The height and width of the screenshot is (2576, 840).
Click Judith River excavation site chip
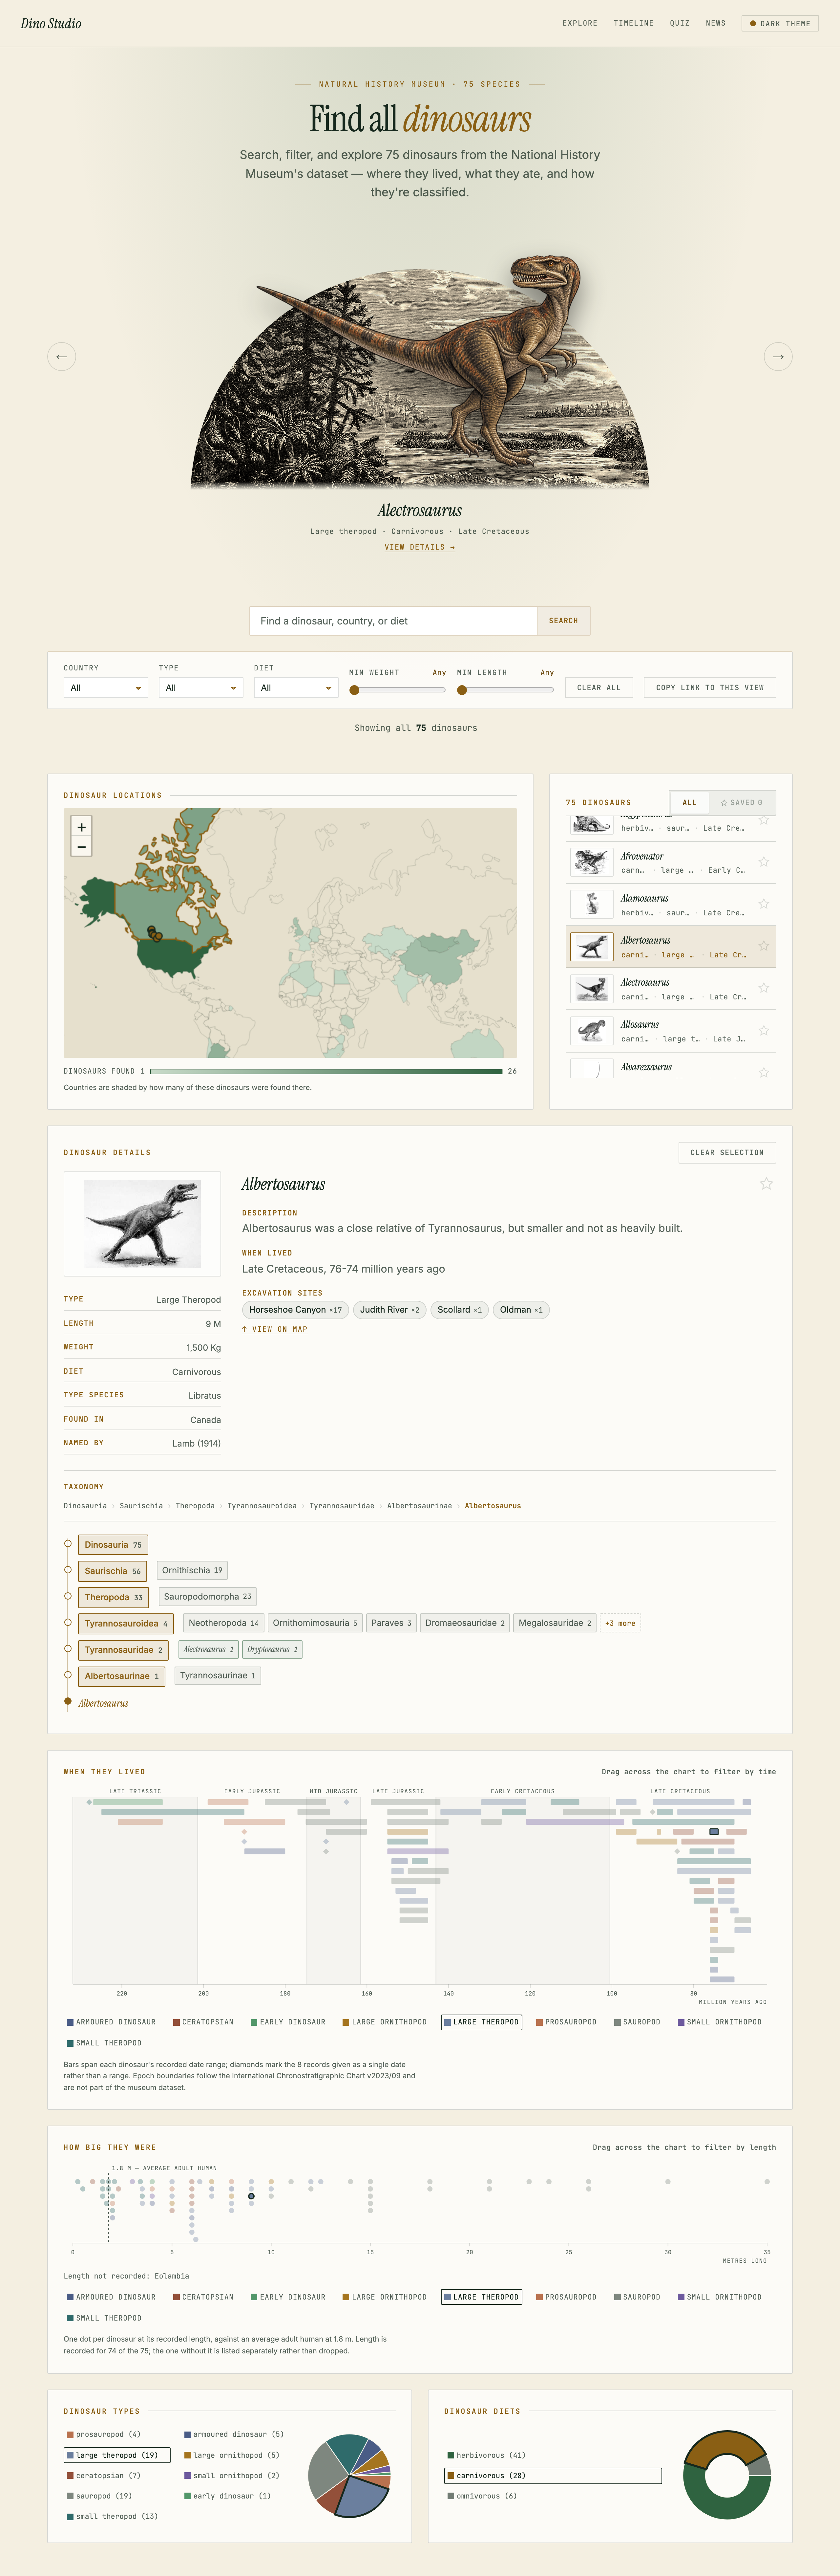(x=390, y=1310)
